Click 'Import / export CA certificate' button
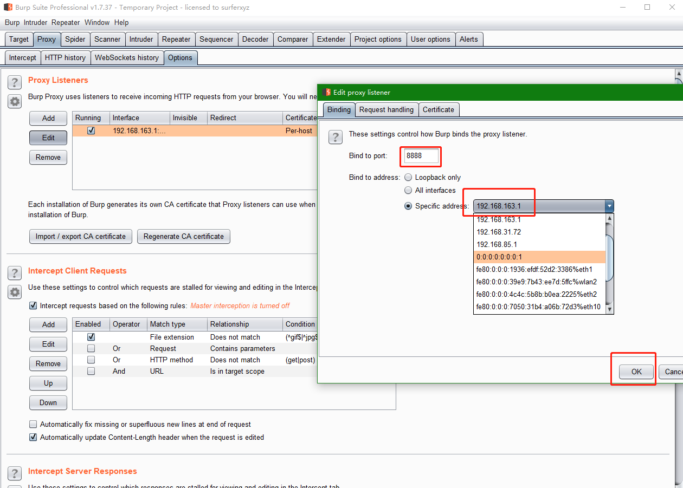 81,236
